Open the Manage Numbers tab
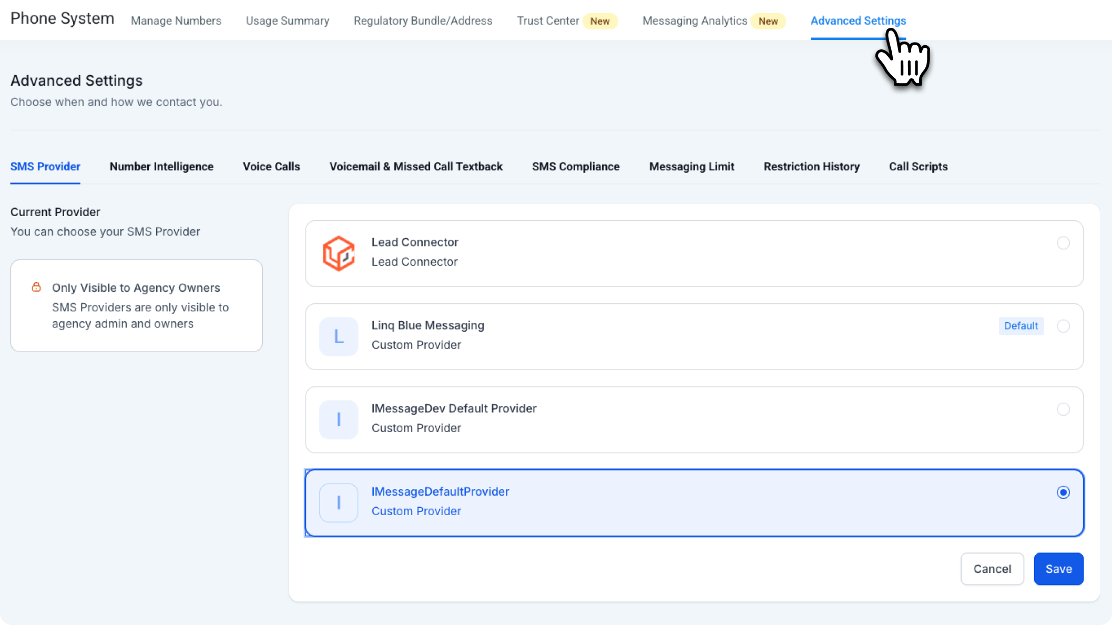Screen dimensions: 1112x625 (x=176, y=21)
